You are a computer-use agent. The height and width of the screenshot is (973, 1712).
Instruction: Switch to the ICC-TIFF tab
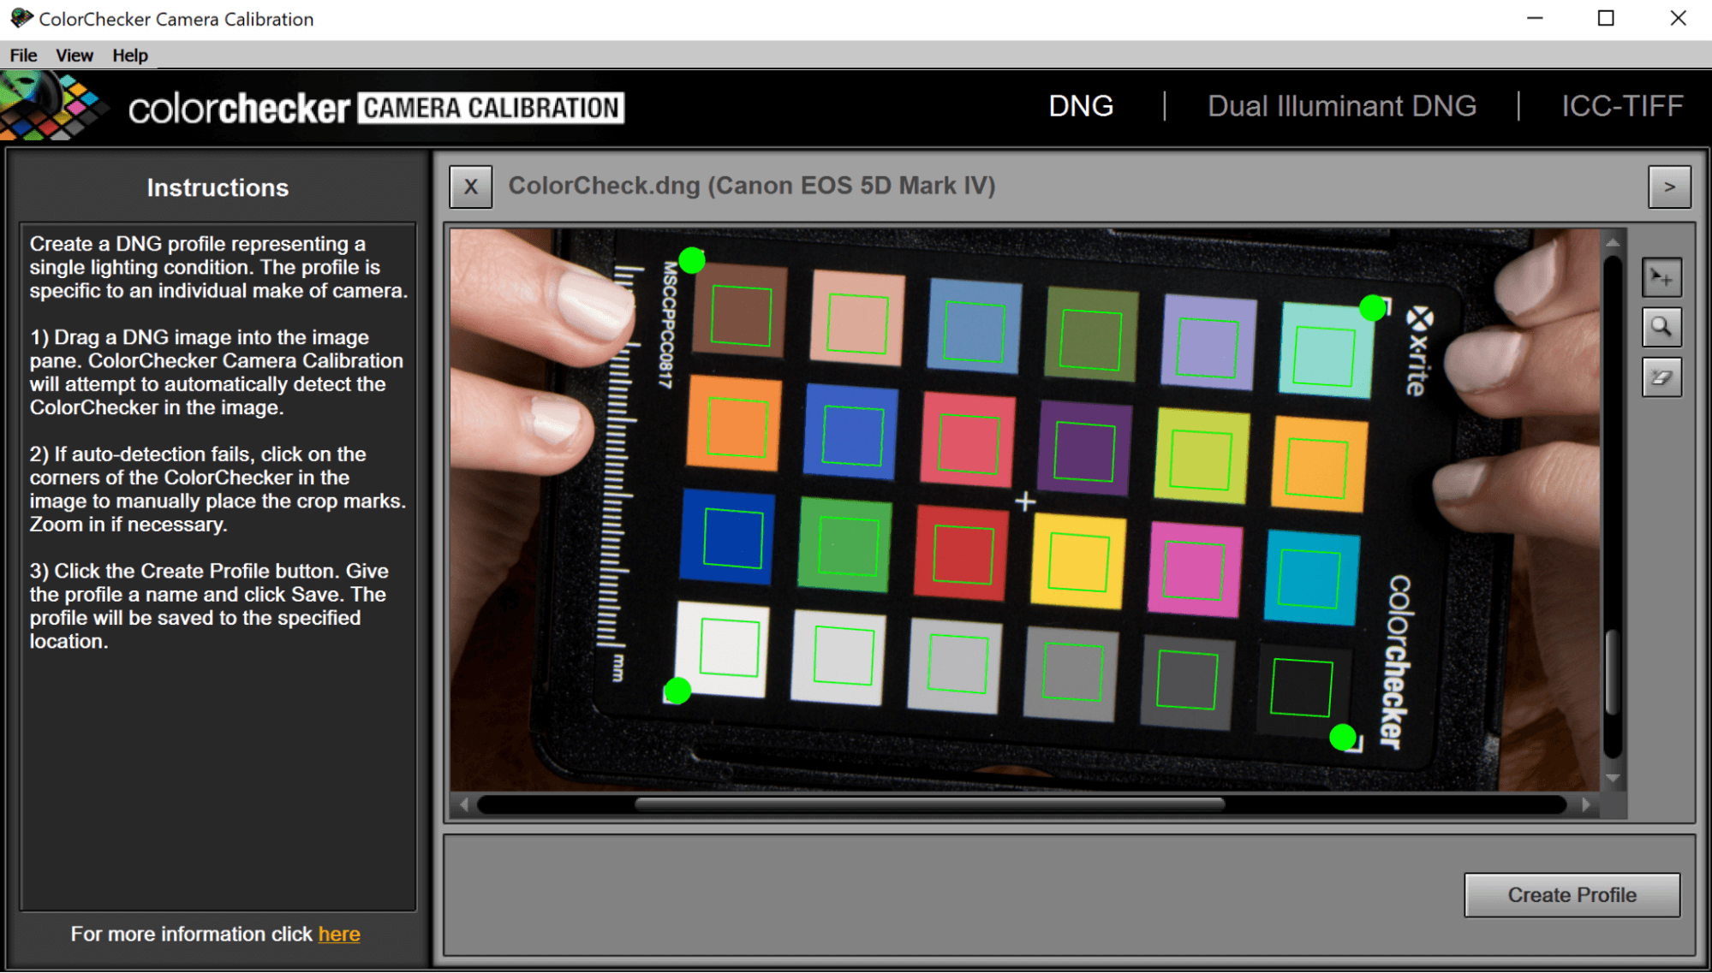coord(1620,105)
